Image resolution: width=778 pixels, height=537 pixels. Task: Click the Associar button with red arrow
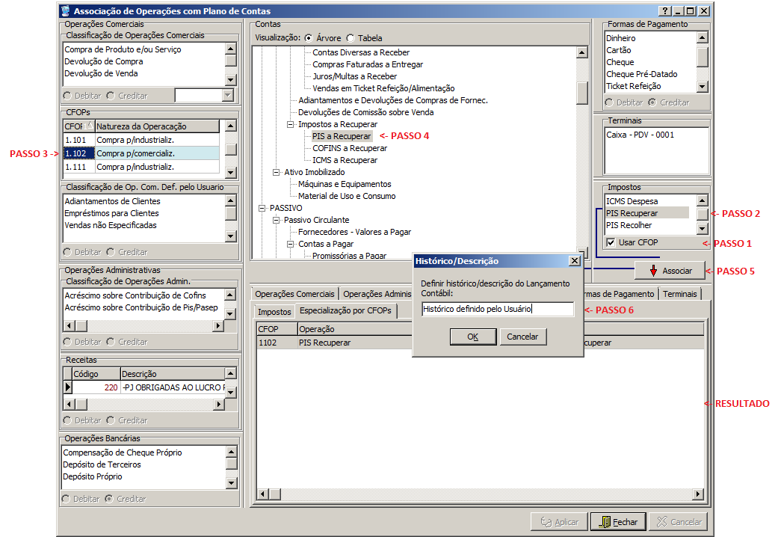(x=670, y=271)
